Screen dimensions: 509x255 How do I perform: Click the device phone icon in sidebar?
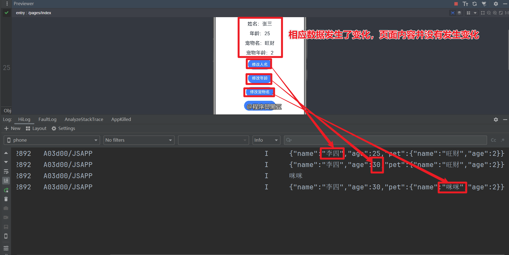click(x=6, y=236)
